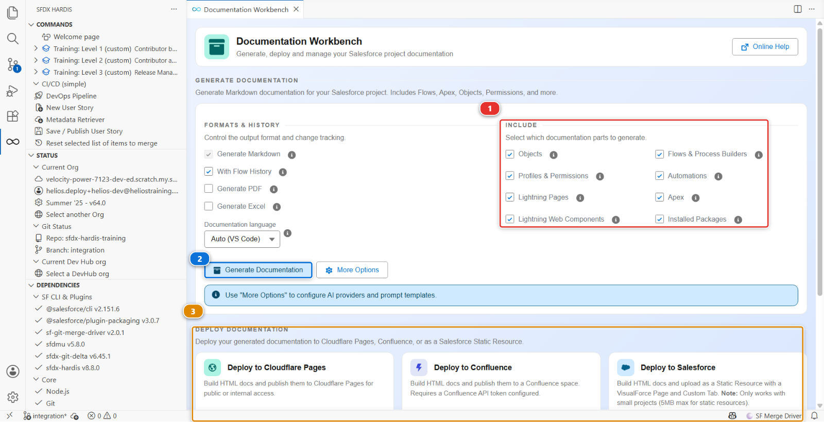Click the info icon beside With Flow History
The height and width of the screenshot is (422, 824).
pos(283,172)
